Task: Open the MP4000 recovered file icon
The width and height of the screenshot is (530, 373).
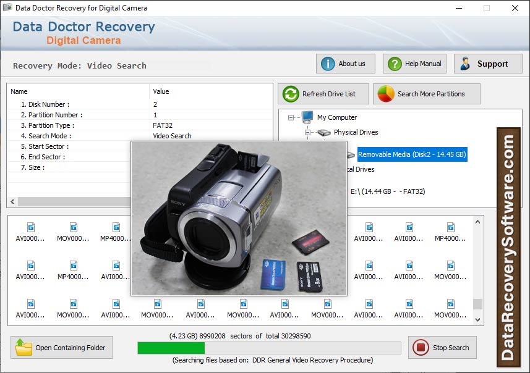Action: [115, 227]
